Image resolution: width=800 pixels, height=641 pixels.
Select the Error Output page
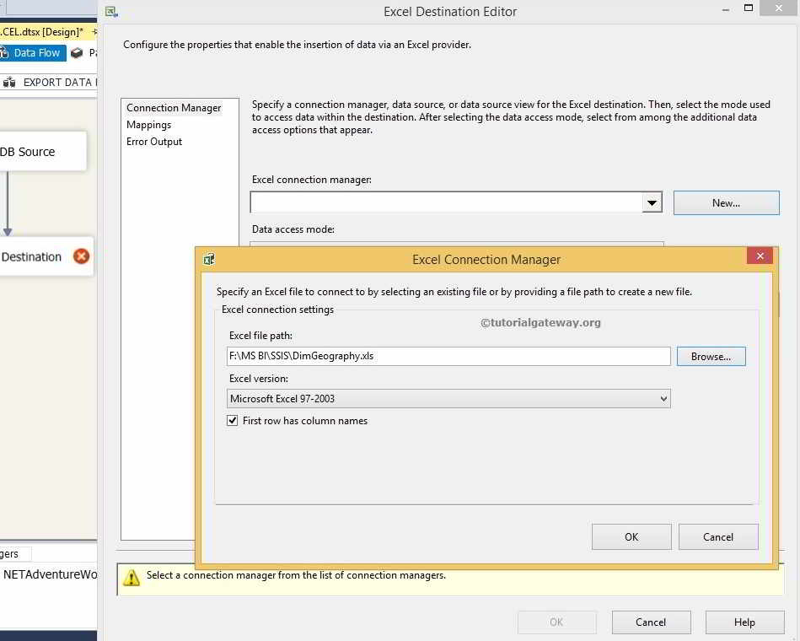point(153,142)
